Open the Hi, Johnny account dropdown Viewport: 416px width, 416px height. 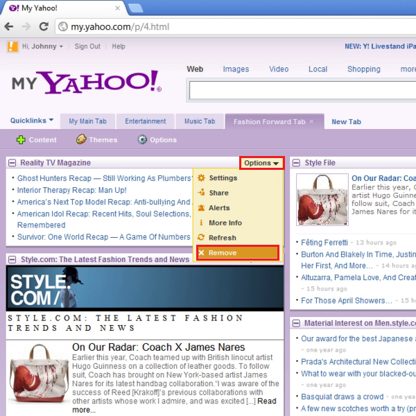[x=42, y=46]
